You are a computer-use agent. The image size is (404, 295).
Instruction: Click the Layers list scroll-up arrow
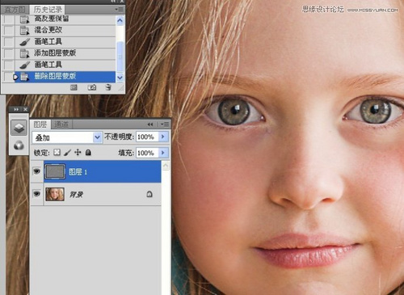point(166,166)
